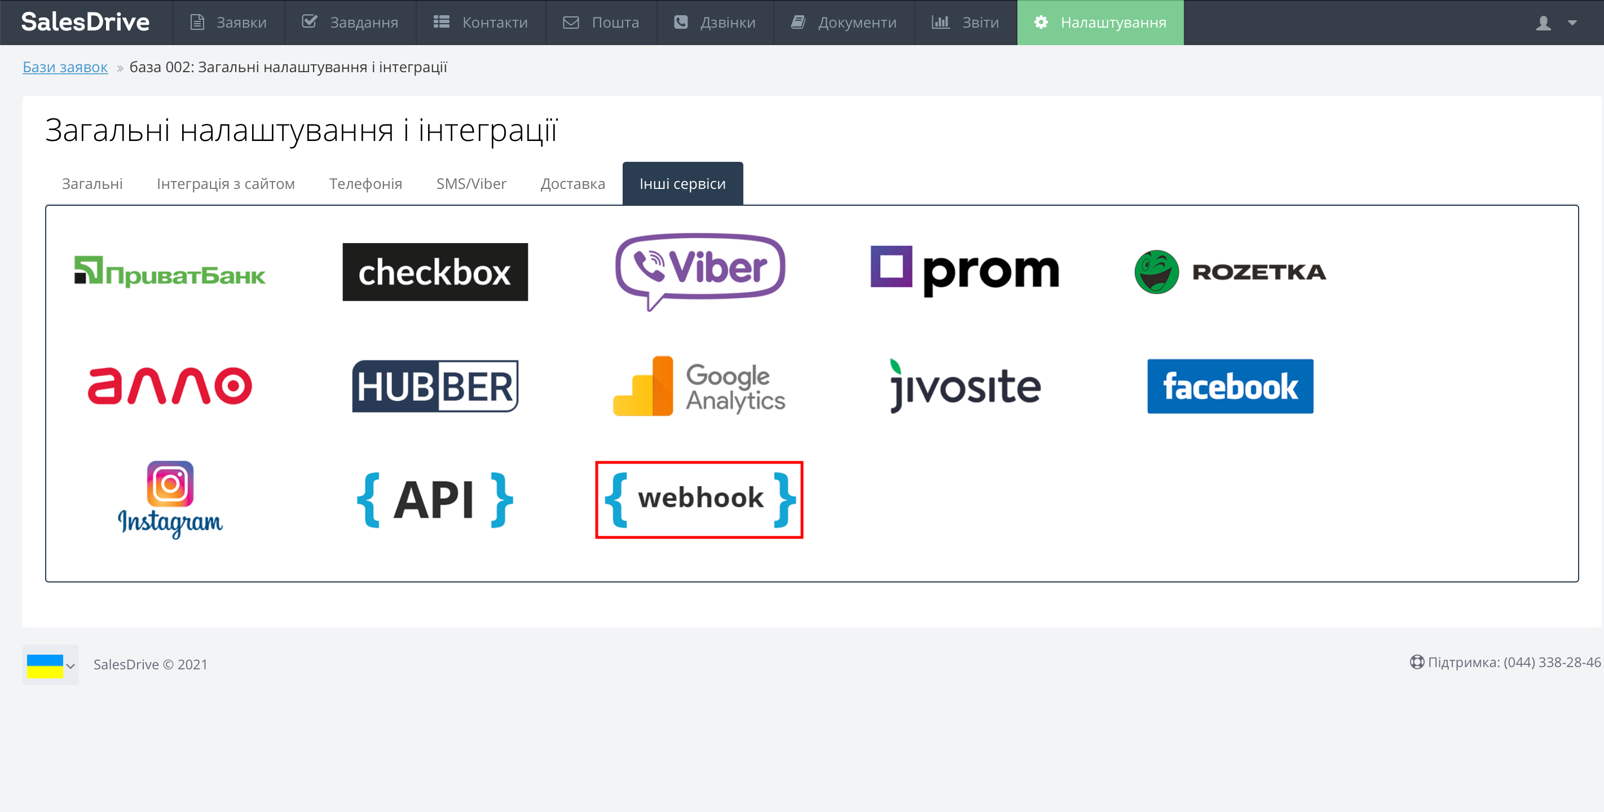Open the Google Analytics integration
1604x812 pixels.
[x=700, y=386]
